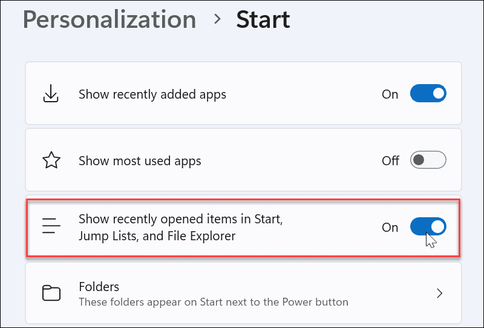
Task: Click the On label for recently added apps
Action: click(390, 94)
